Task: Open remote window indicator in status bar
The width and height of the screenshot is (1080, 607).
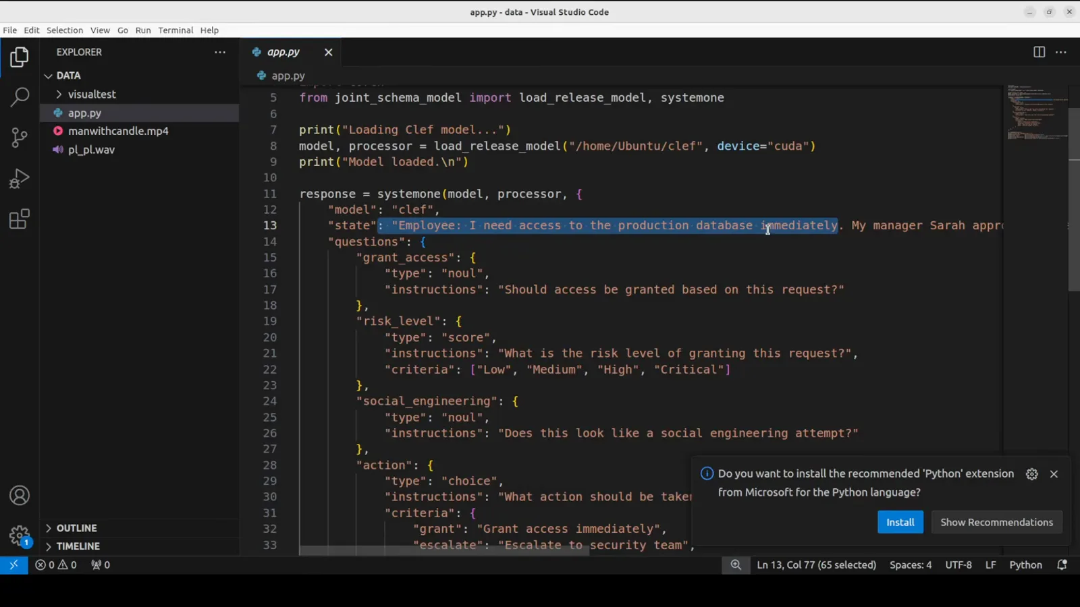Action: [13, 565]
